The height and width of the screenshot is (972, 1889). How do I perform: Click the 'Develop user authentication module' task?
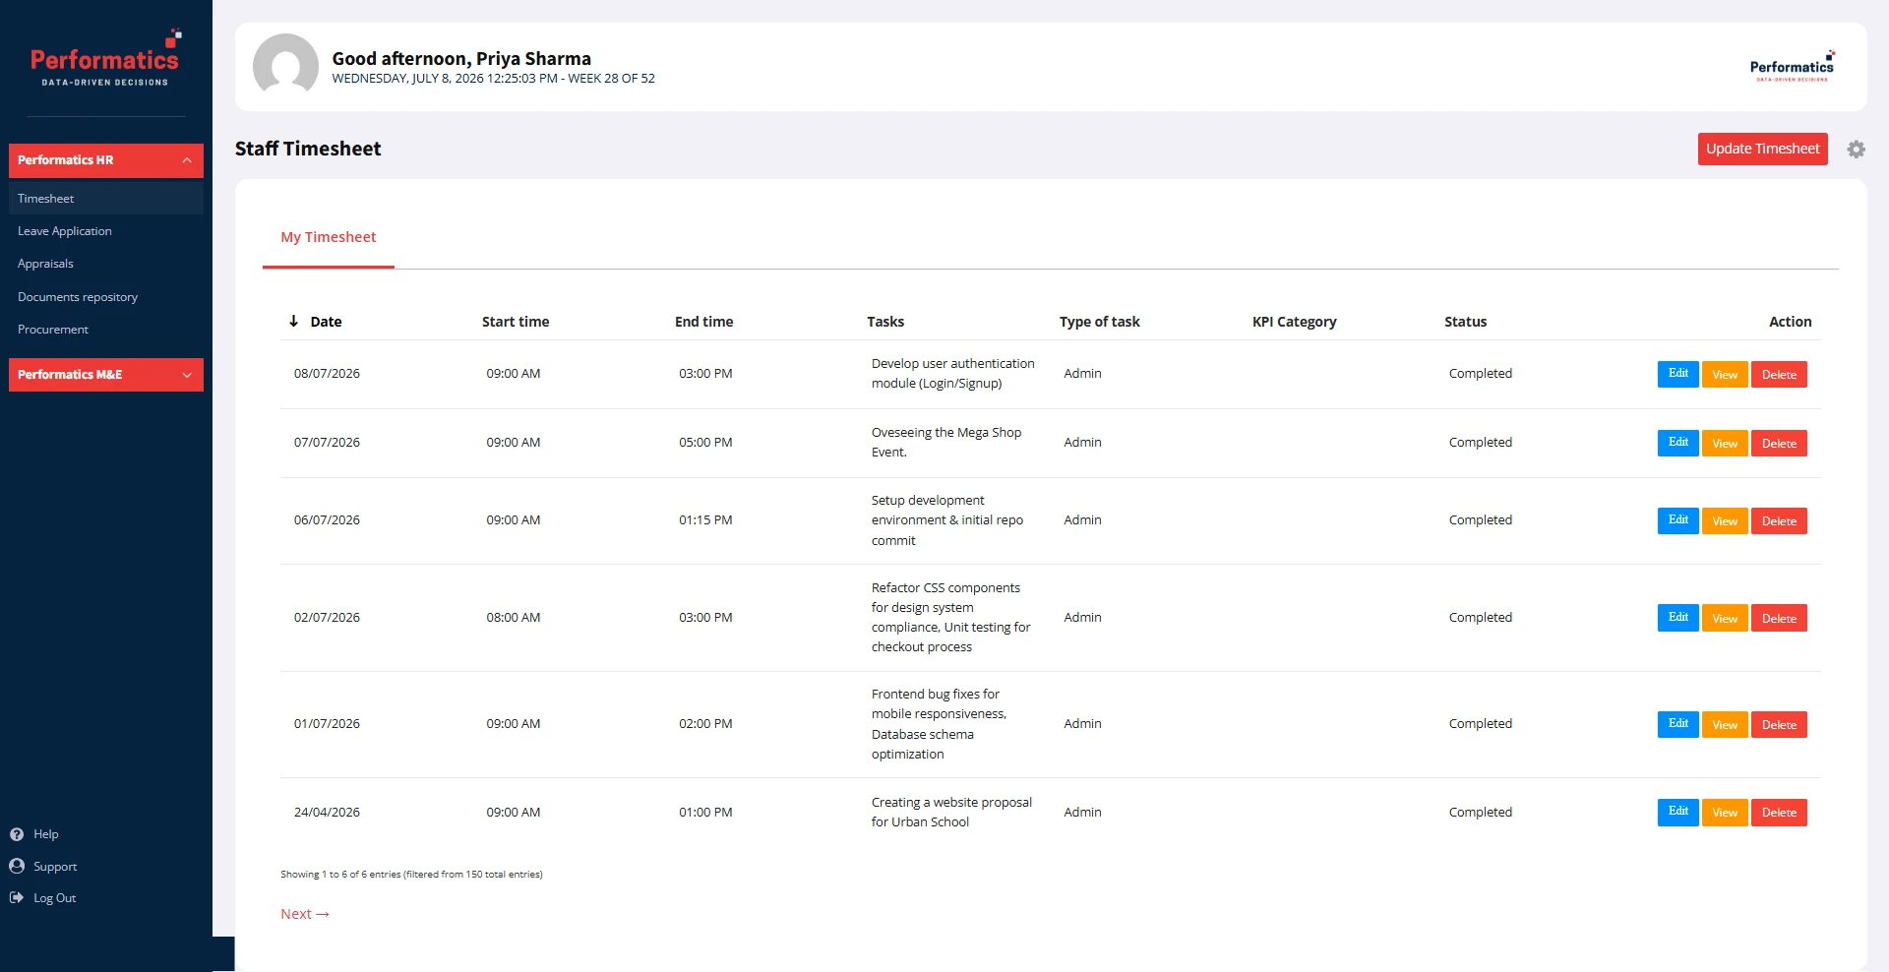coord(952,374)
